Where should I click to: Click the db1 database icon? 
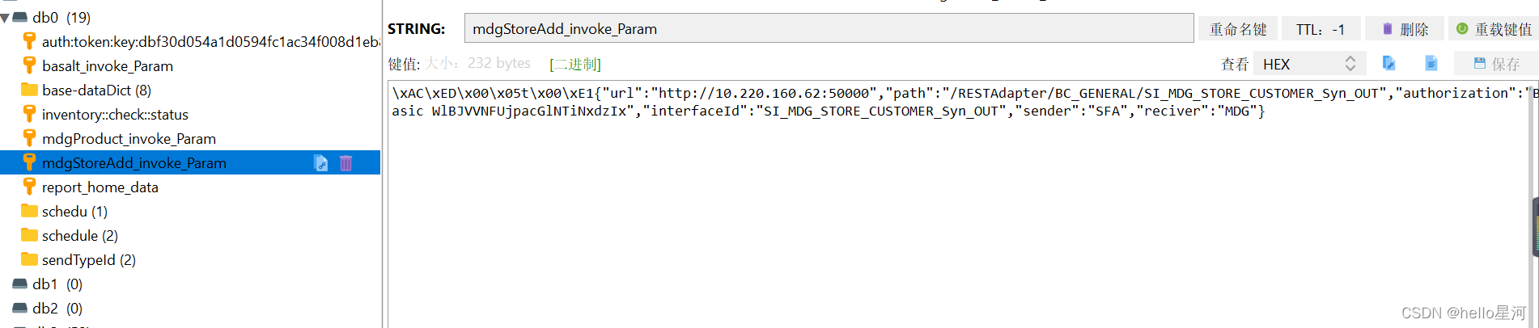coord(20,284)
